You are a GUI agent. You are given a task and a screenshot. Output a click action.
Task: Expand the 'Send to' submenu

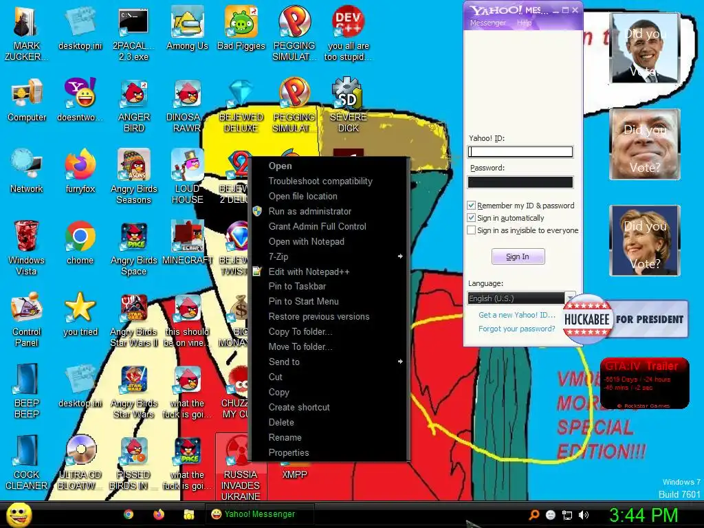tap(329, 362)
